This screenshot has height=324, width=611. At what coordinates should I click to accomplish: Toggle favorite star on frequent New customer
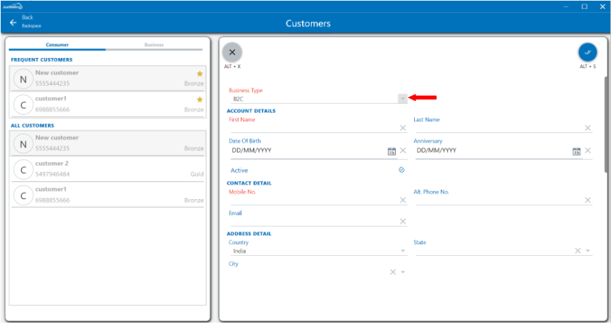tap(200, 73)
